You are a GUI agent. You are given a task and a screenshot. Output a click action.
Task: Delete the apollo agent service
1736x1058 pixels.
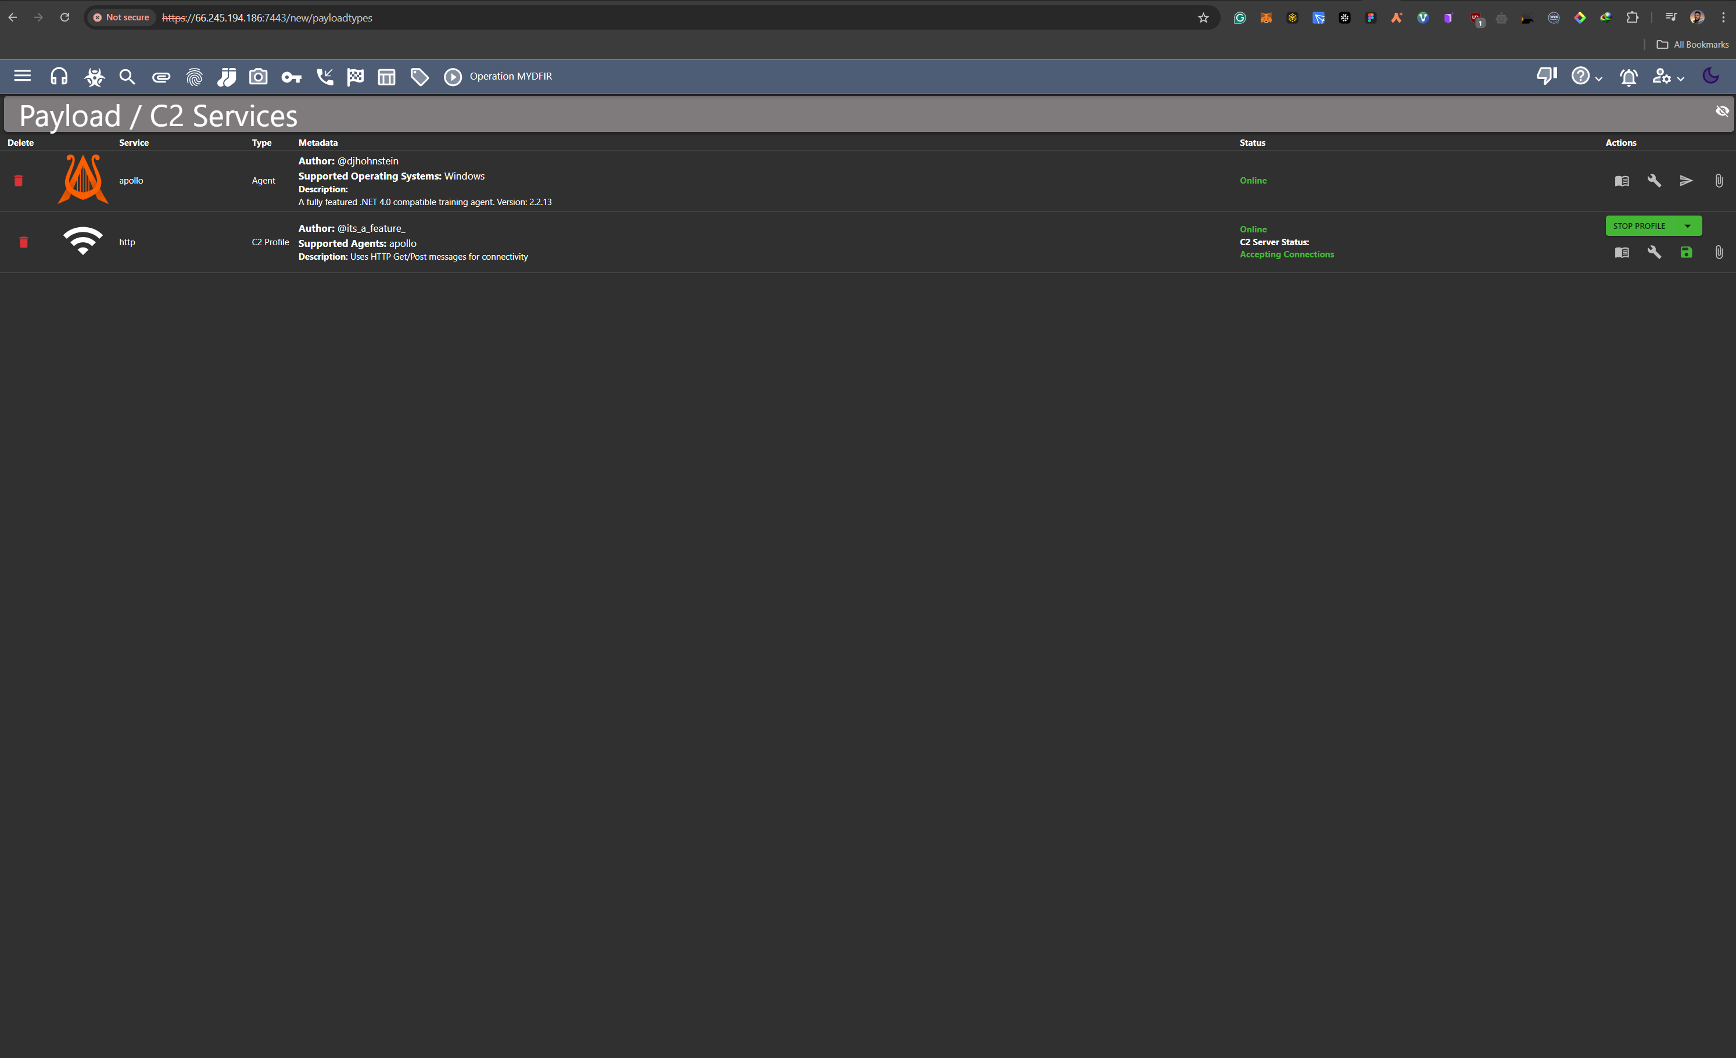click(x=19, y=181)
